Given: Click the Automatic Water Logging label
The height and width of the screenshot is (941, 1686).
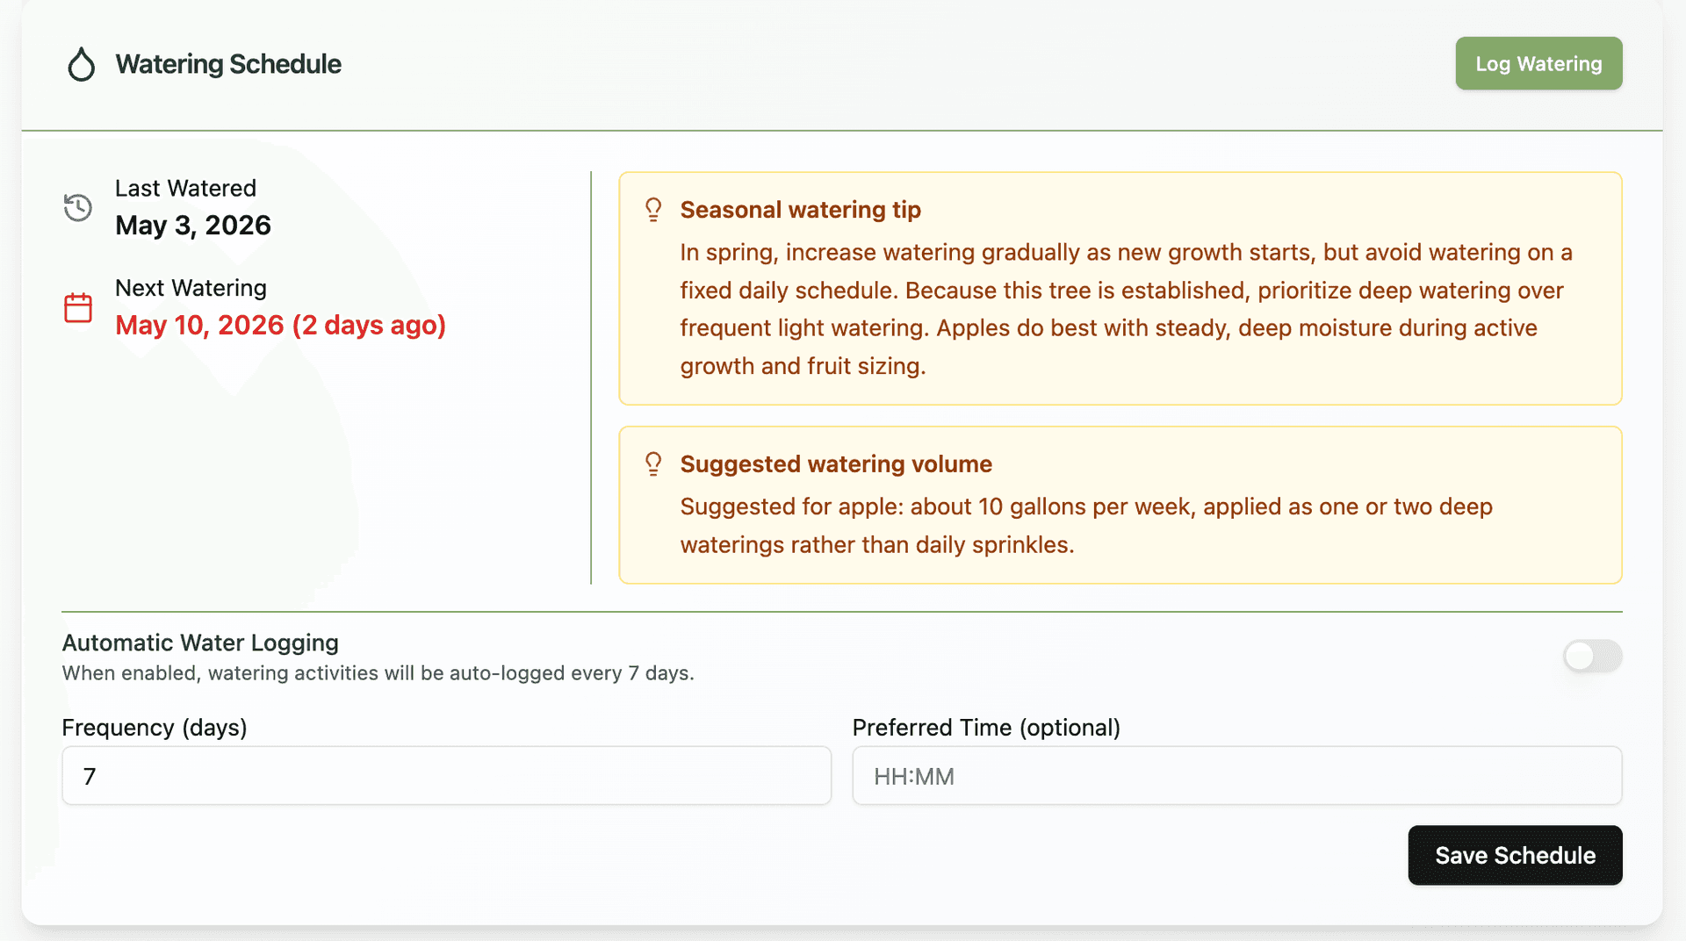Looking at the screenshot, I should [200, 643].
